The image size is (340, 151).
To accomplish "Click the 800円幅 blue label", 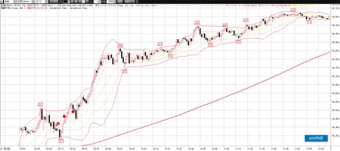I will coord(316,139).
